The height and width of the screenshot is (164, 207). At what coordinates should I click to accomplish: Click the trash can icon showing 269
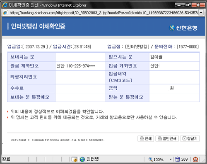click(177, 159)
